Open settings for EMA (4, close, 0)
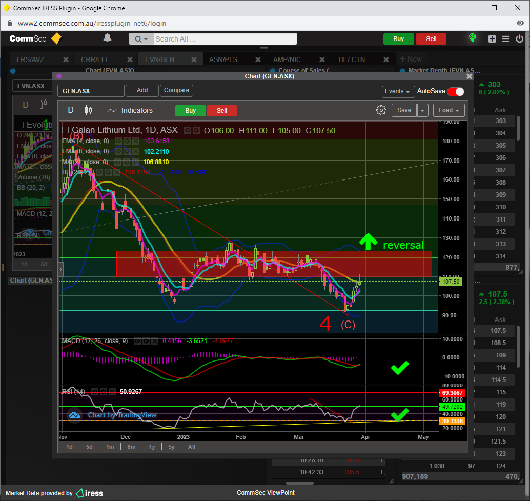The height and width of the screenshot is (501, 530). (x=127, y=141)
